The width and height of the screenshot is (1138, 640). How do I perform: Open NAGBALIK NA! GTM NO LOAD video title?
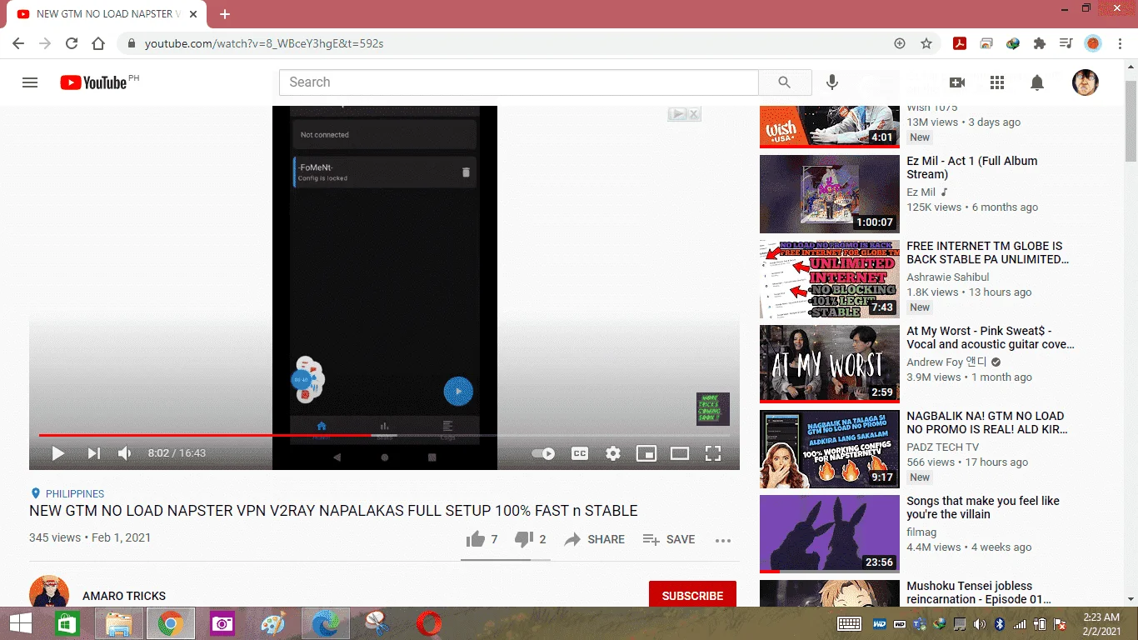coord(987,422)
